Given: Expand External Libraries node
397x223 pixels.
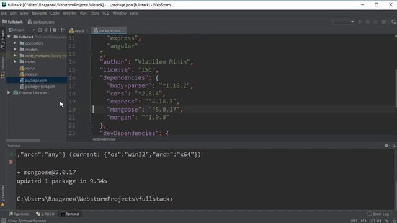Looking at the screenshot, I should [x=9, y=92].
